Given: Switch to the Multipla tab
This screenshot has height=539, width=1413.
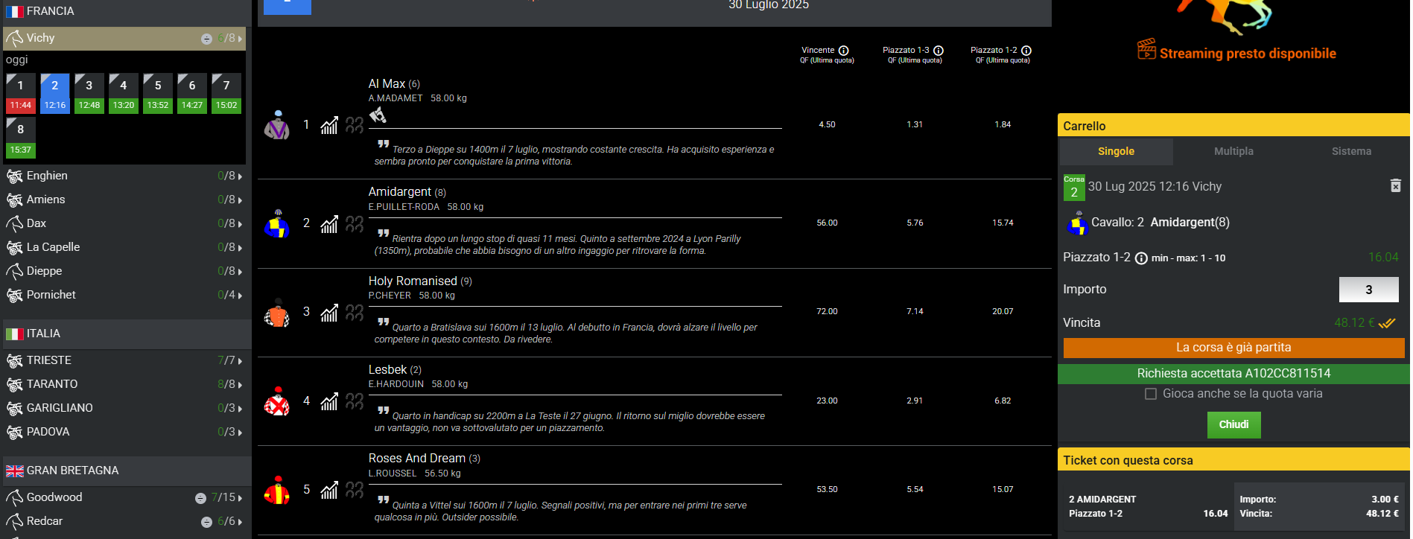Looking at the screenshot, I should click(1233, 151).
